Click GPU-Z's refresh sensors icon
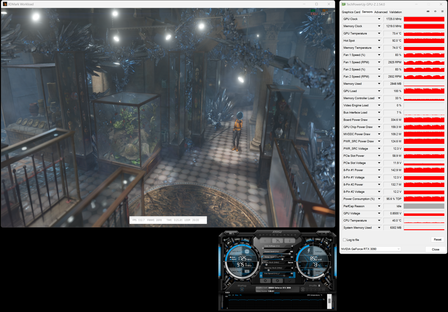 coord(435,11)
